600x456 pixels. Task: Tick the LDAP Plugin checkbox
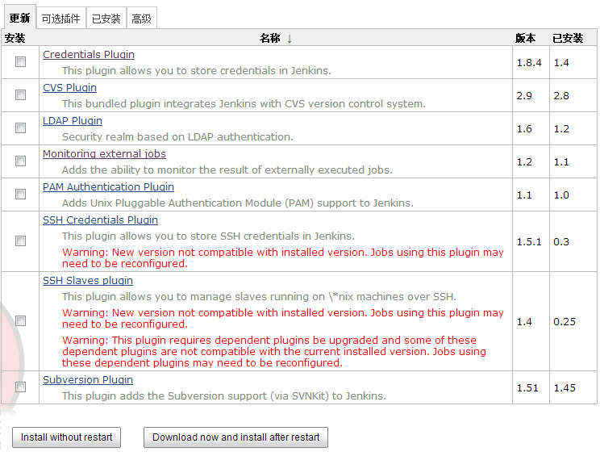[x=20, y=128]
